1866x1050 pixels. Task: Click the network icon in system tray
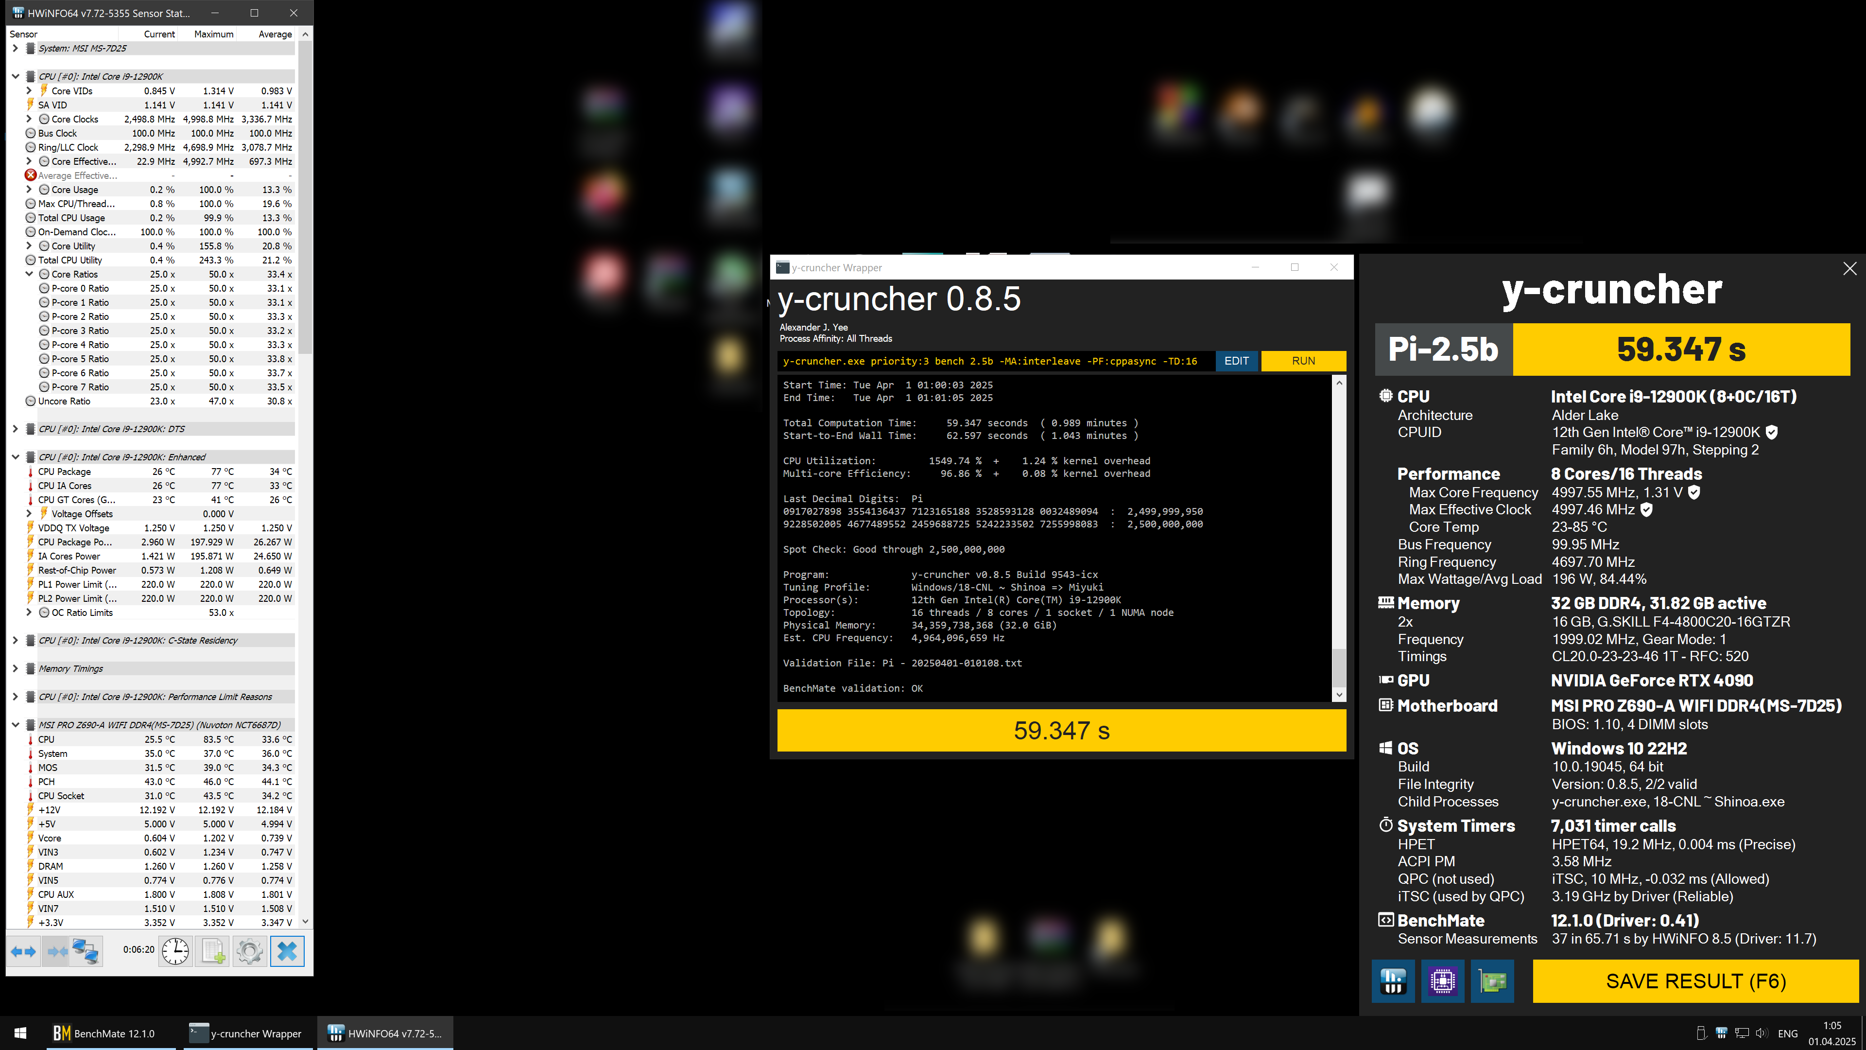[1742, 1032]
